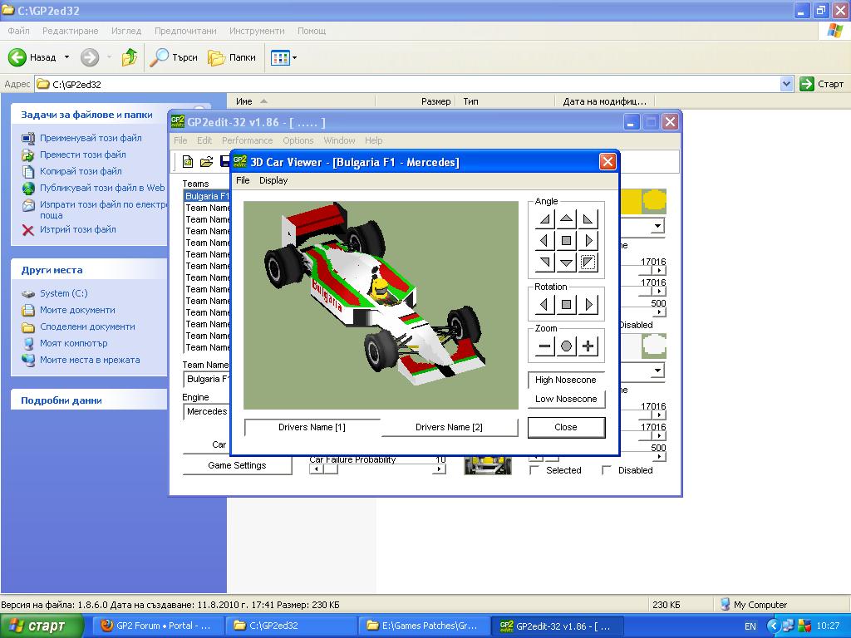
Task: Switch to the GP2 Forum Firefox taskbar window
Action: tap(156, 626)
